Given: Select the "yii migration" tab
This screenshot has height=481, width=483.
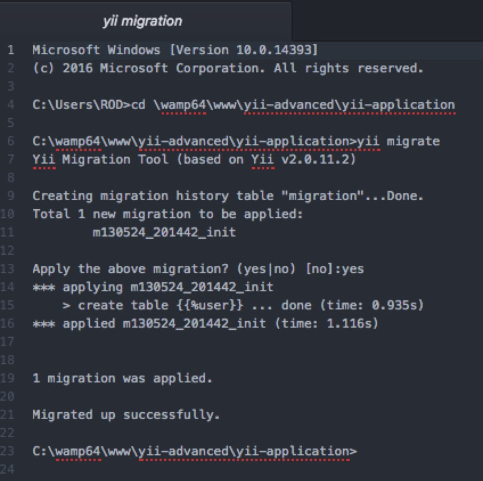Looking at the screenshot, I should (x=142, y=21).
